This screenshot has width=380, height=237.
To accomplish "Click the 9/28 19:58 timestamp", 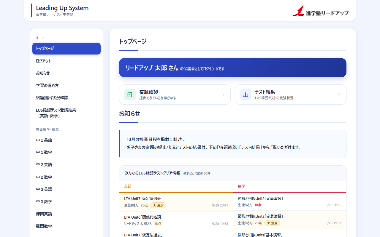I will [220, 224].
